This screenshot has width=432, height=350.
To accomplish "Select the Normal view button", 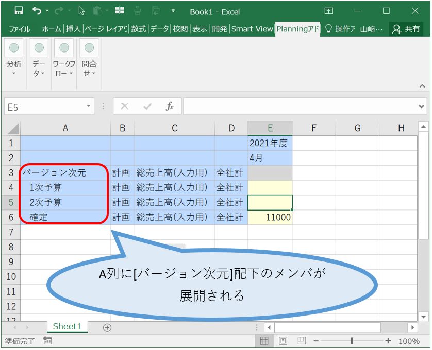I will click(x=264, y=341).
